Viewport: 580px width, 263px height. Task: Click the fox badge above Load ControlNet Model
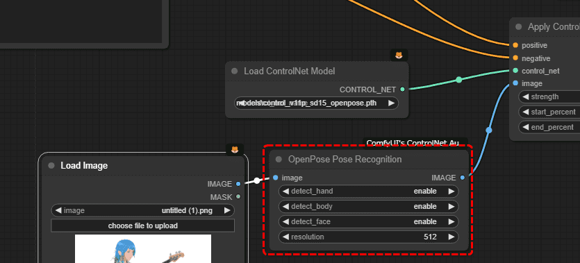(399, 56)
